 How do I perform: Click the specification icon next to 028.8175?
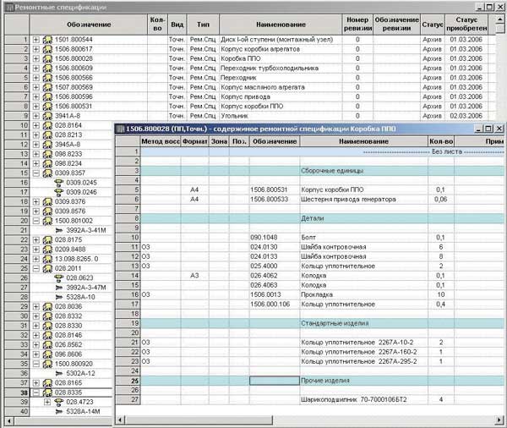pyautogui.click(x=47, y=240)
